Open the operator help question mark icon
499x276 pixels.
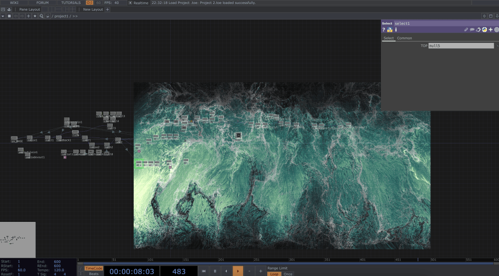tap(384, 30)
